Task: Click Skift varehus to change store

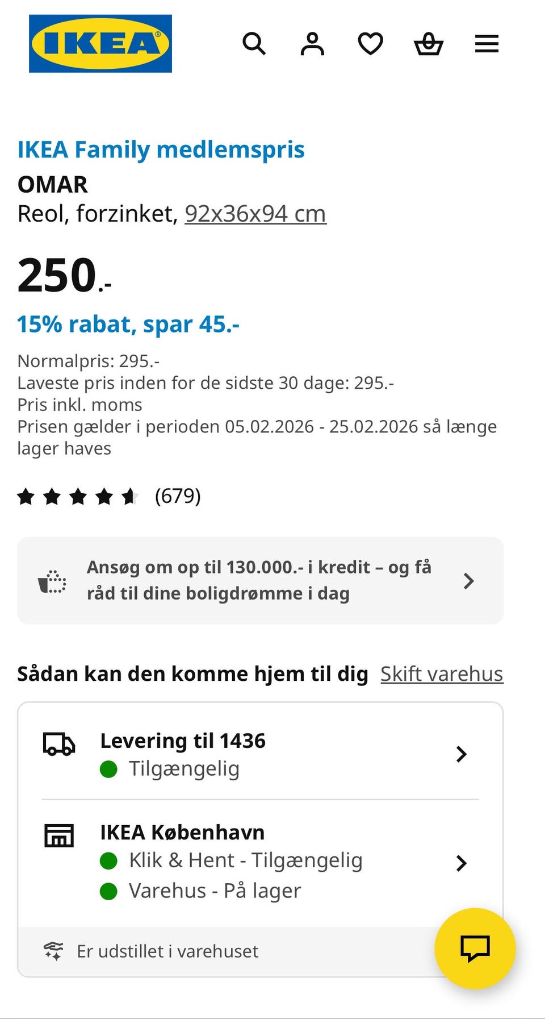Action: [442, 673]
